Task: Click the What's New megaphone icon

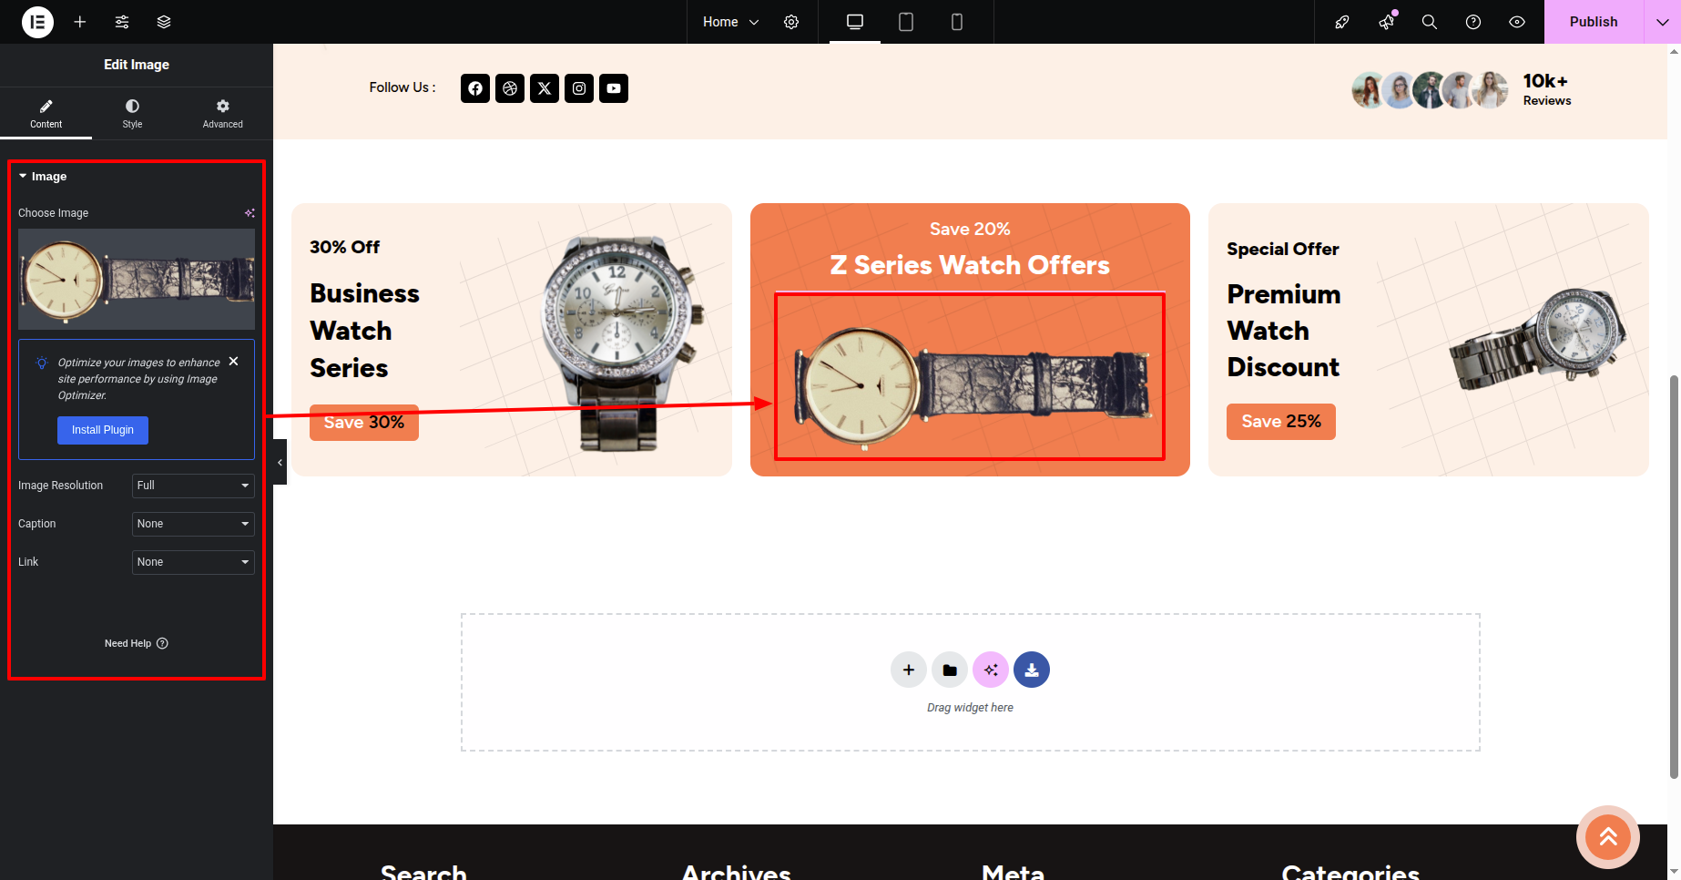Action: (x=1386, y=22)
